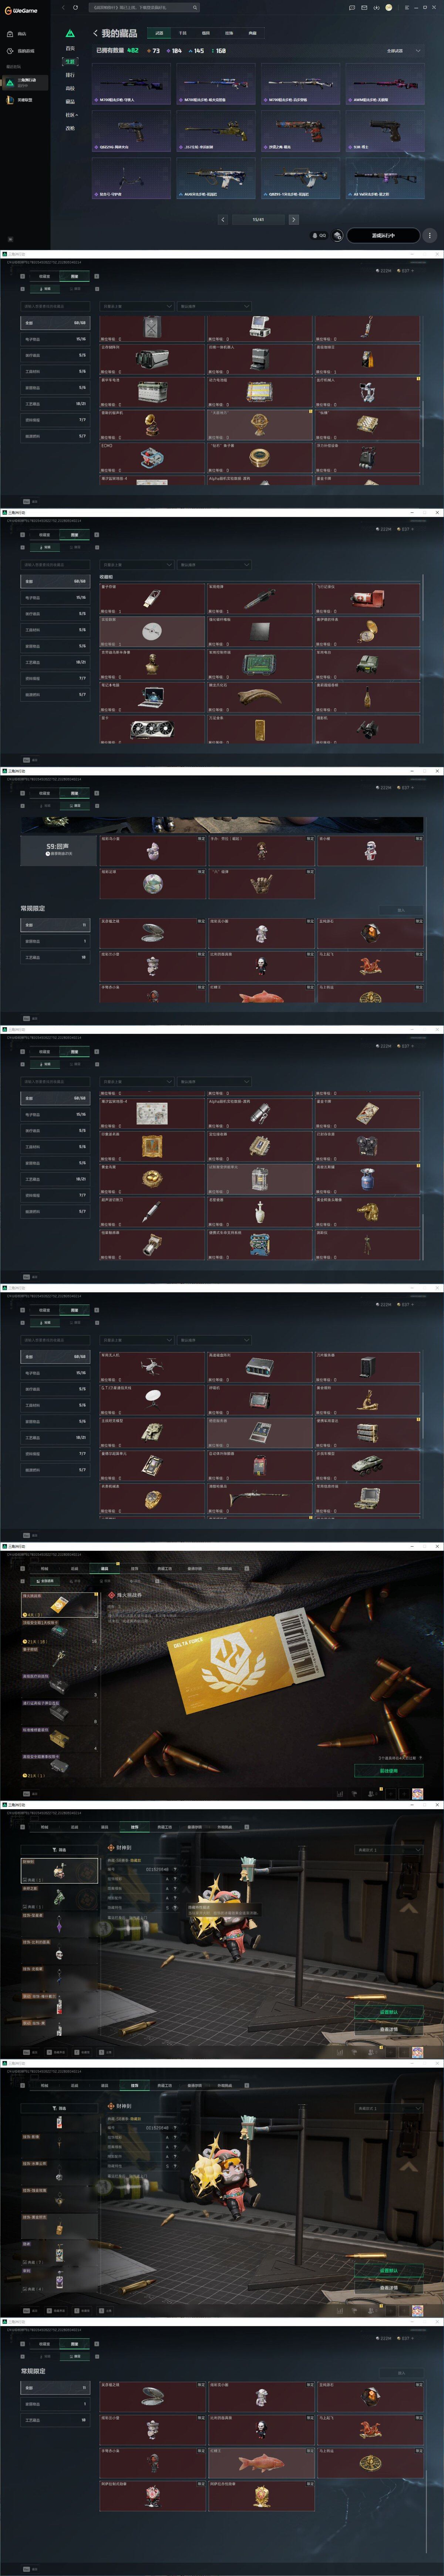Open 商店 in the game side menu

pos(70,88)
